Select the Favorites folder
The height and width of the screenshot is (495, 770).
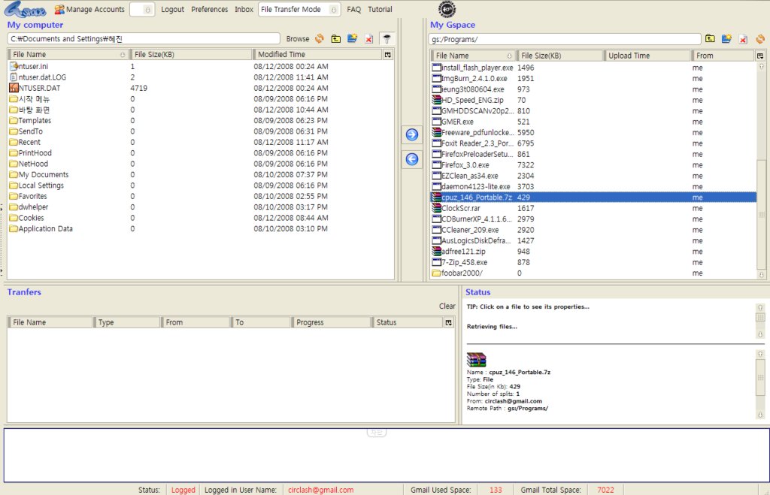click(x=200, y=196)
